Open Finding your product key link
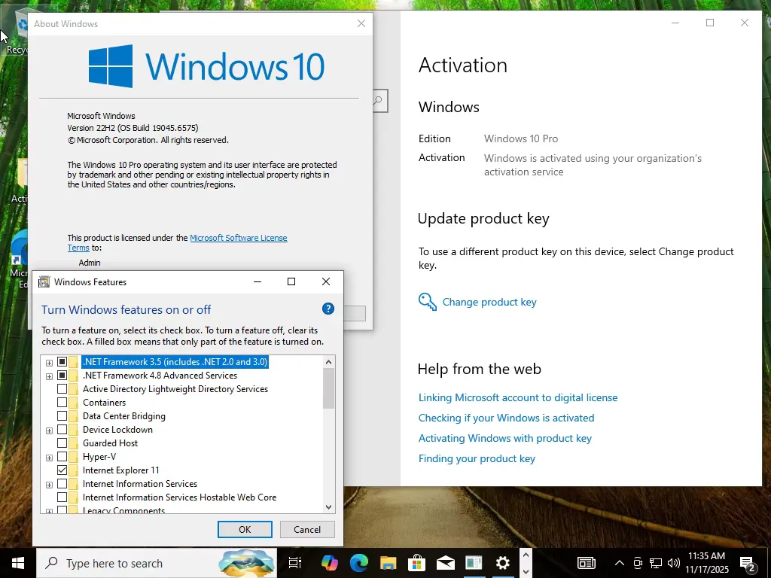 point(477,458)
